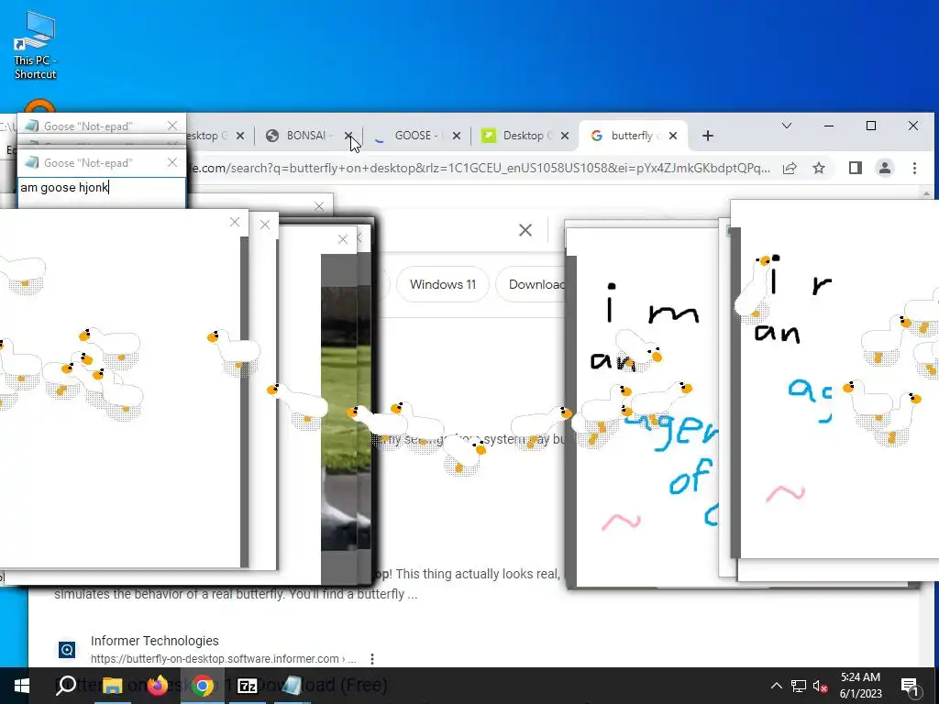Click the Informer Technologies favicon
Image resolution: width=939 pixels, height=704 pixels.
point(67,649)
